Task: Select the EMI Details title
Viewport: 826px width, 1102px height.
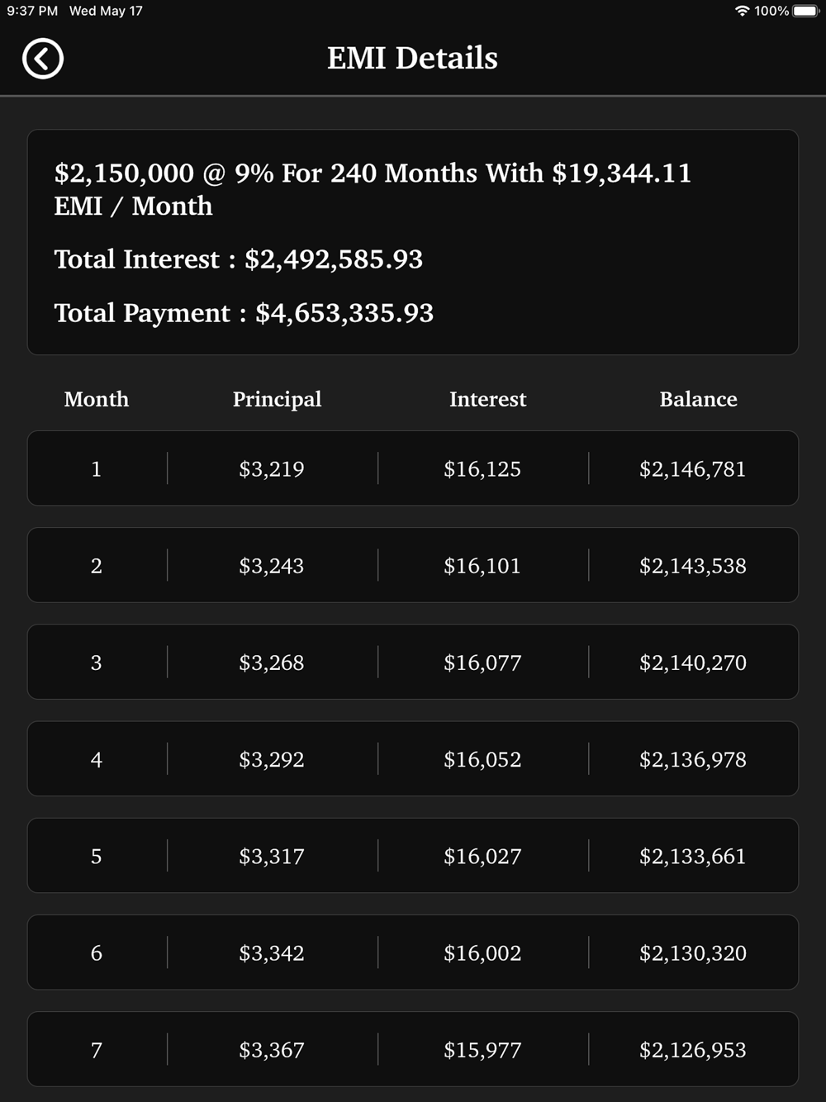Action: (x=412, y=58)
